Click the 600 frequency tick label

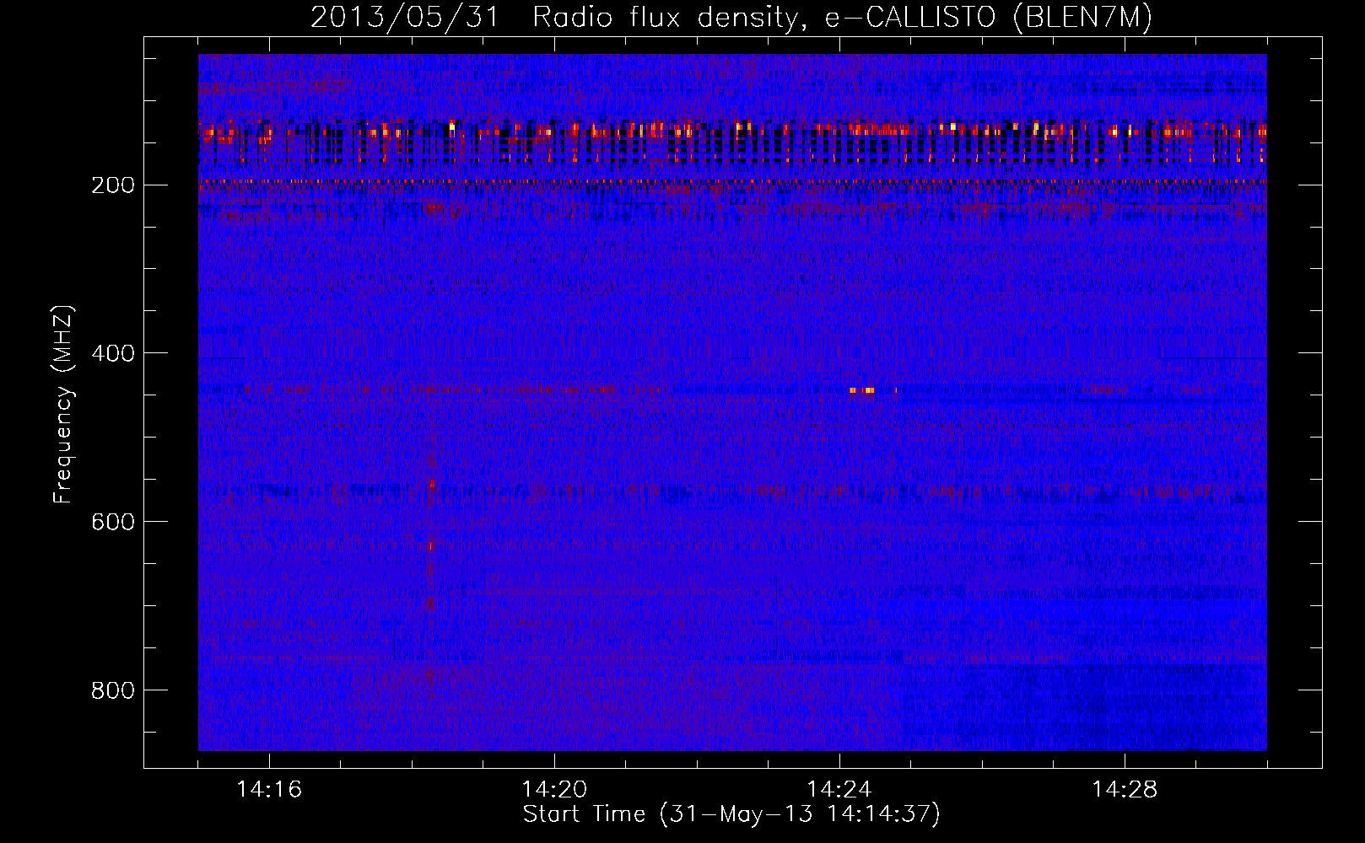[x=112, y=522]
